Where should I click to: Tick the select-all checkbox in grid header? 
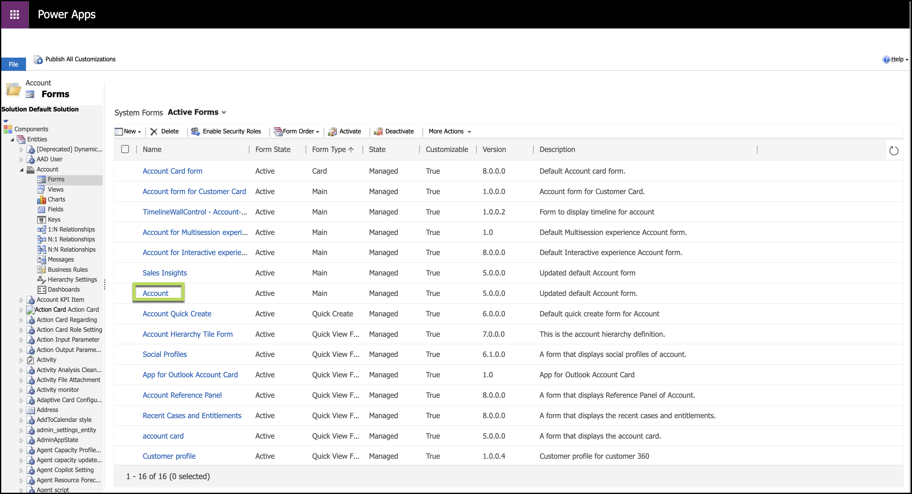click(x=125, y=149)
